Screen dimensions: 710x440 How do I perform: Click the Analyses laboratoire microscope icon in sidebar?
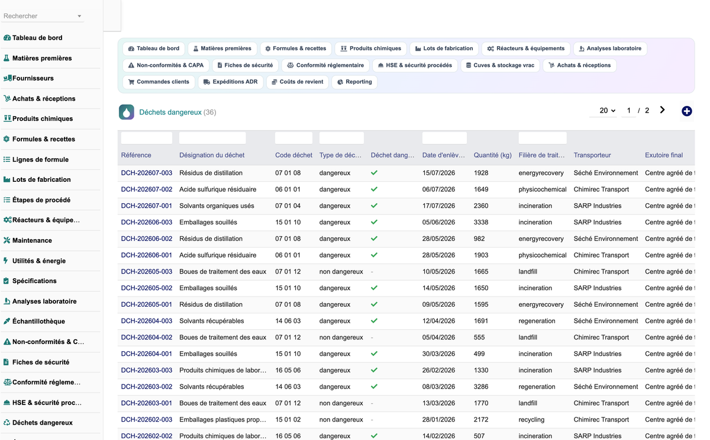pyautogui.click(x=7, y=301)
